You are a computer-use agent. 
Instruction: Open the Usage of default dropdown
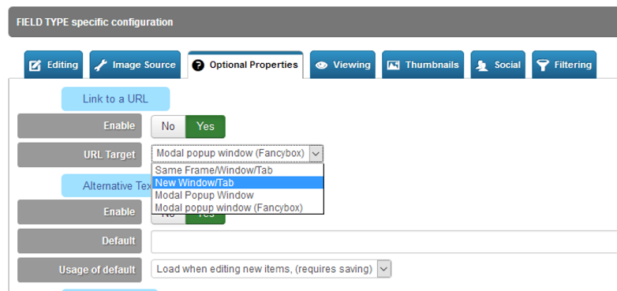pyautogui.click(x=271, y=270)
